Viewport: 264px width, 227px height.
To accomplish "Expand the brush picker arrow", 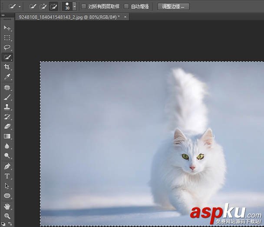I will (x=75, y=7).
